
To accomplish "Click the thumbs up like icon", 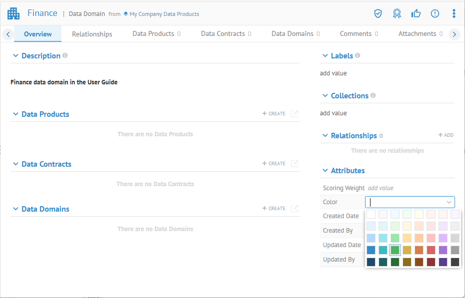I will (416, 13).
